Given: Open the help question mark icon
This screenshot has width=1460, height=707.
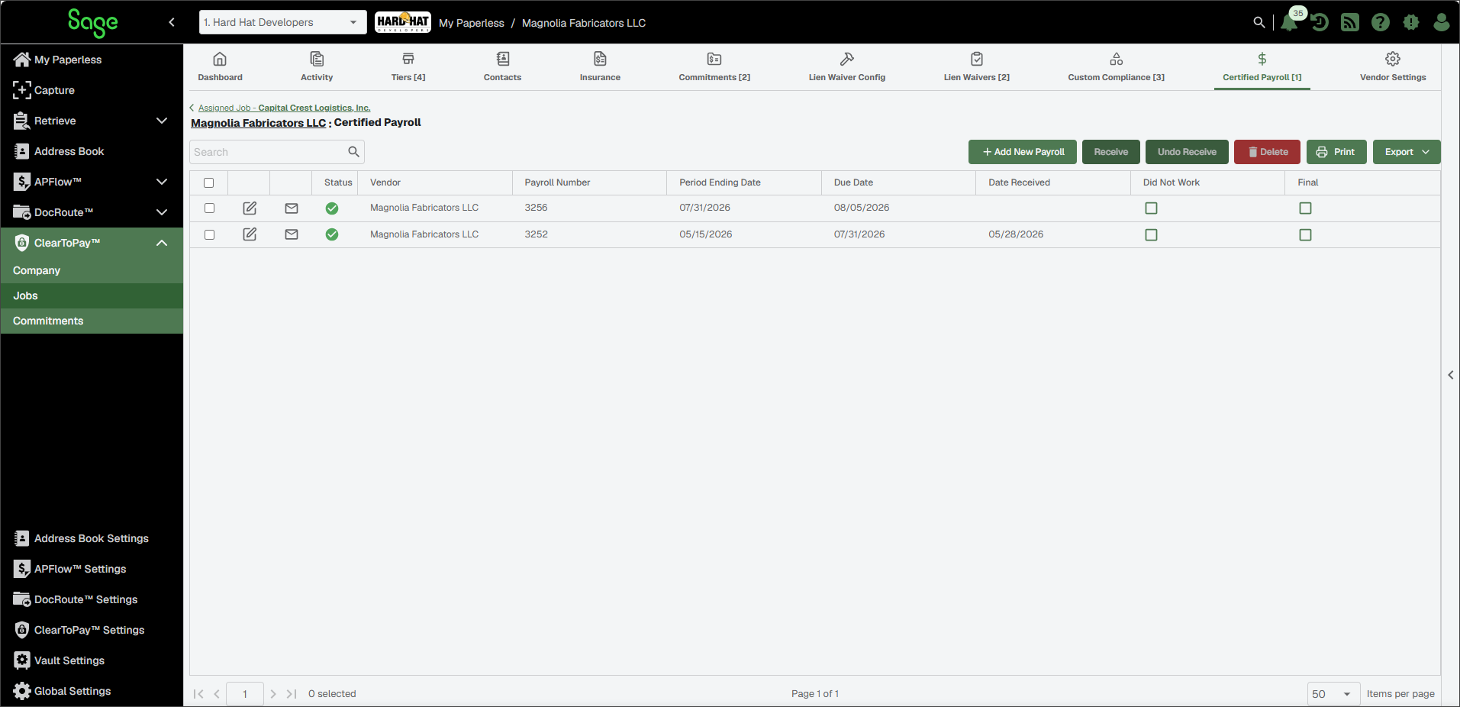Looking at the screenshot, I should click(1380, 23).
